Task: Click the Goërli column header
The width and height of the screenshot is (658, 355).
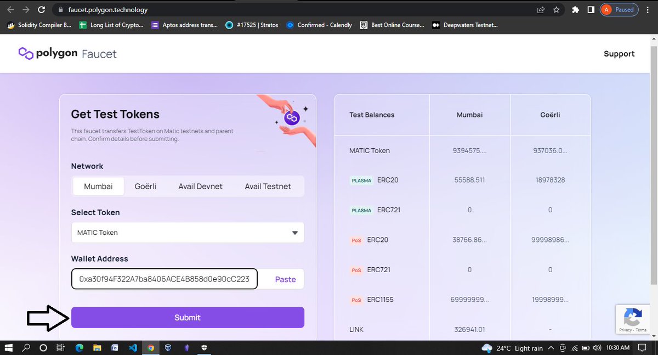Action: coord(550,115)
